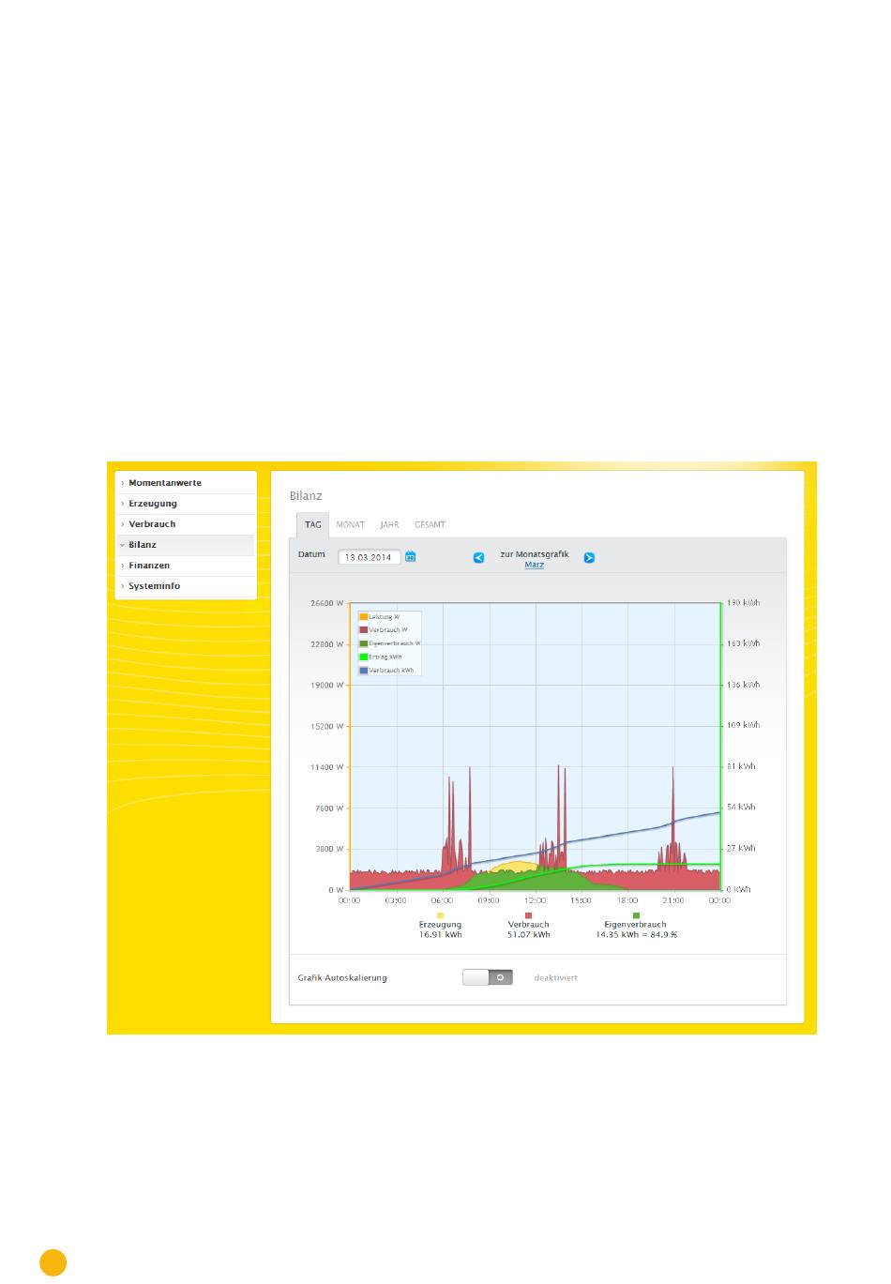This screenshot has width=891, height=1284.
Task: Click the '26600 W' axis label
Action: (327, 603)
